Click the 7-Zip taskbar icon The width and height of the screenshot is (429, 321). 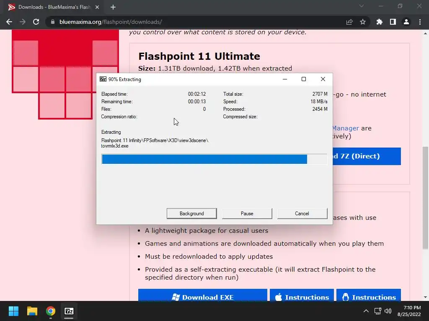(69, 311)
